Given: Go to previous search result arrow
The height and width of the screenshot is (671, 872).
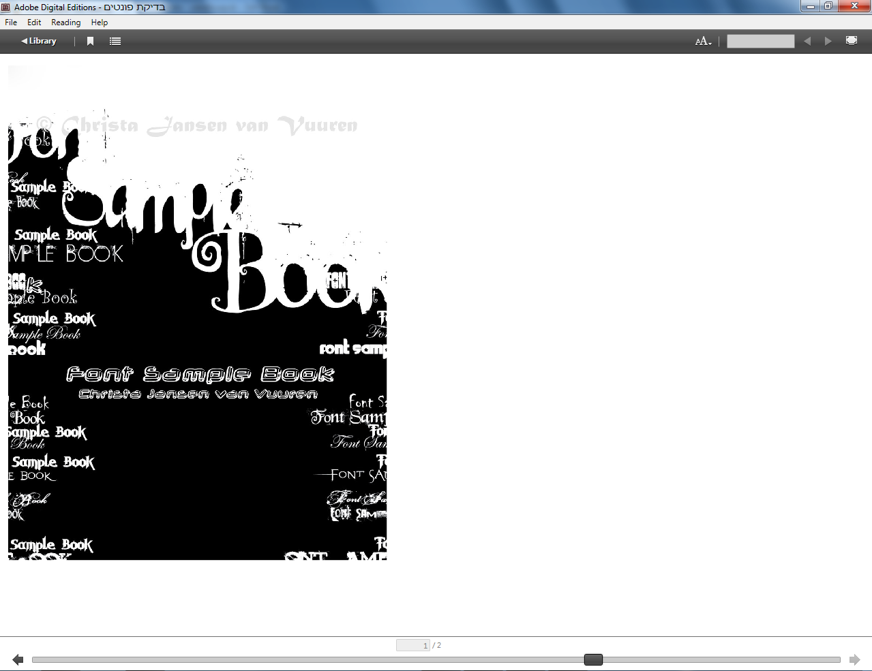Looking at the screenshot, I should 807,41.
